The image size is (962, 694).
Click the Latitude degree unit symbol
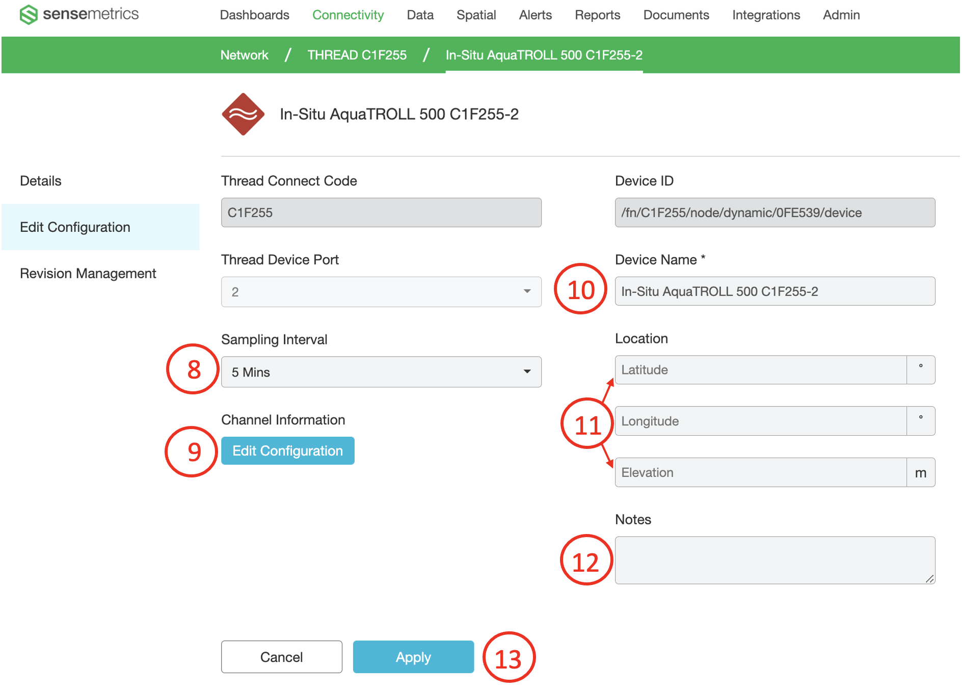(921, 370)
